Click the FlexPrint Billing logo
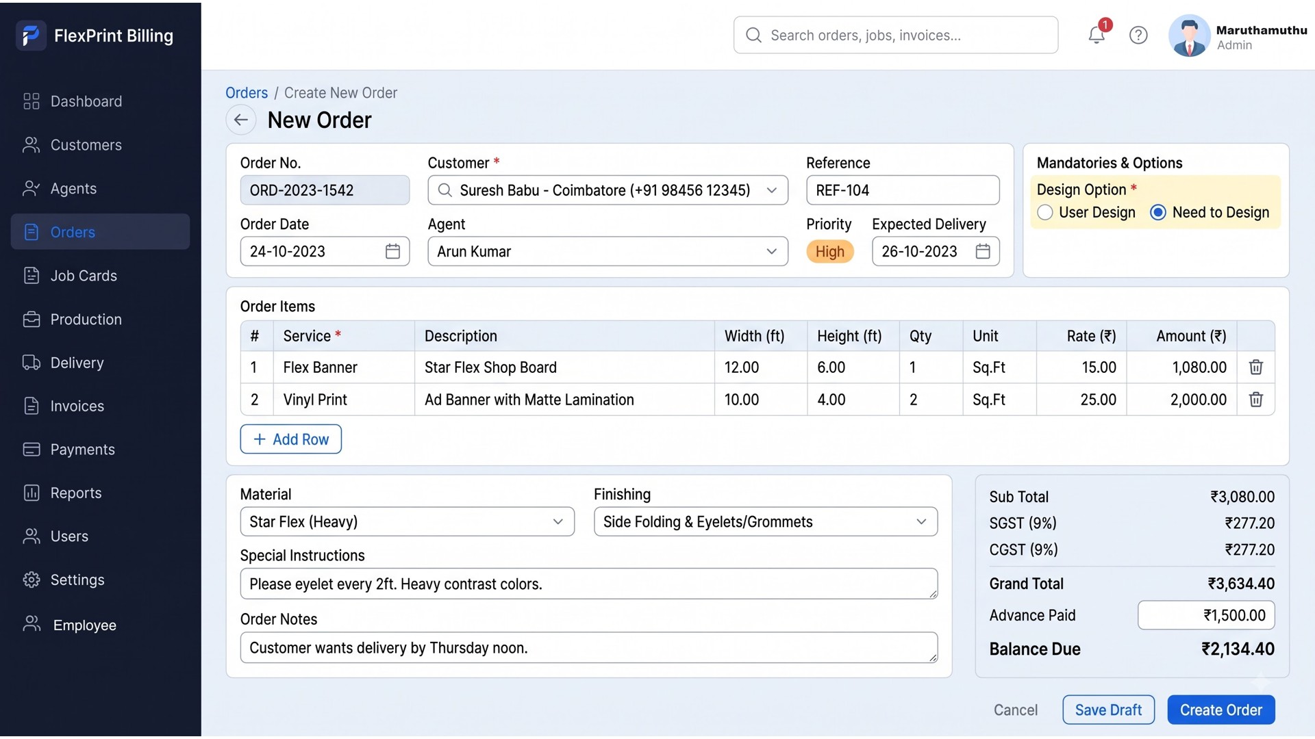1315x739 pixels. 31,35
